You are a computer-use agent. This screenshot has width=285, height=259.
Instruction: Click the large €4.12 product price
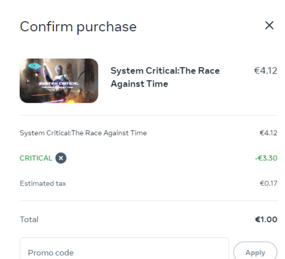click(266, 71)
